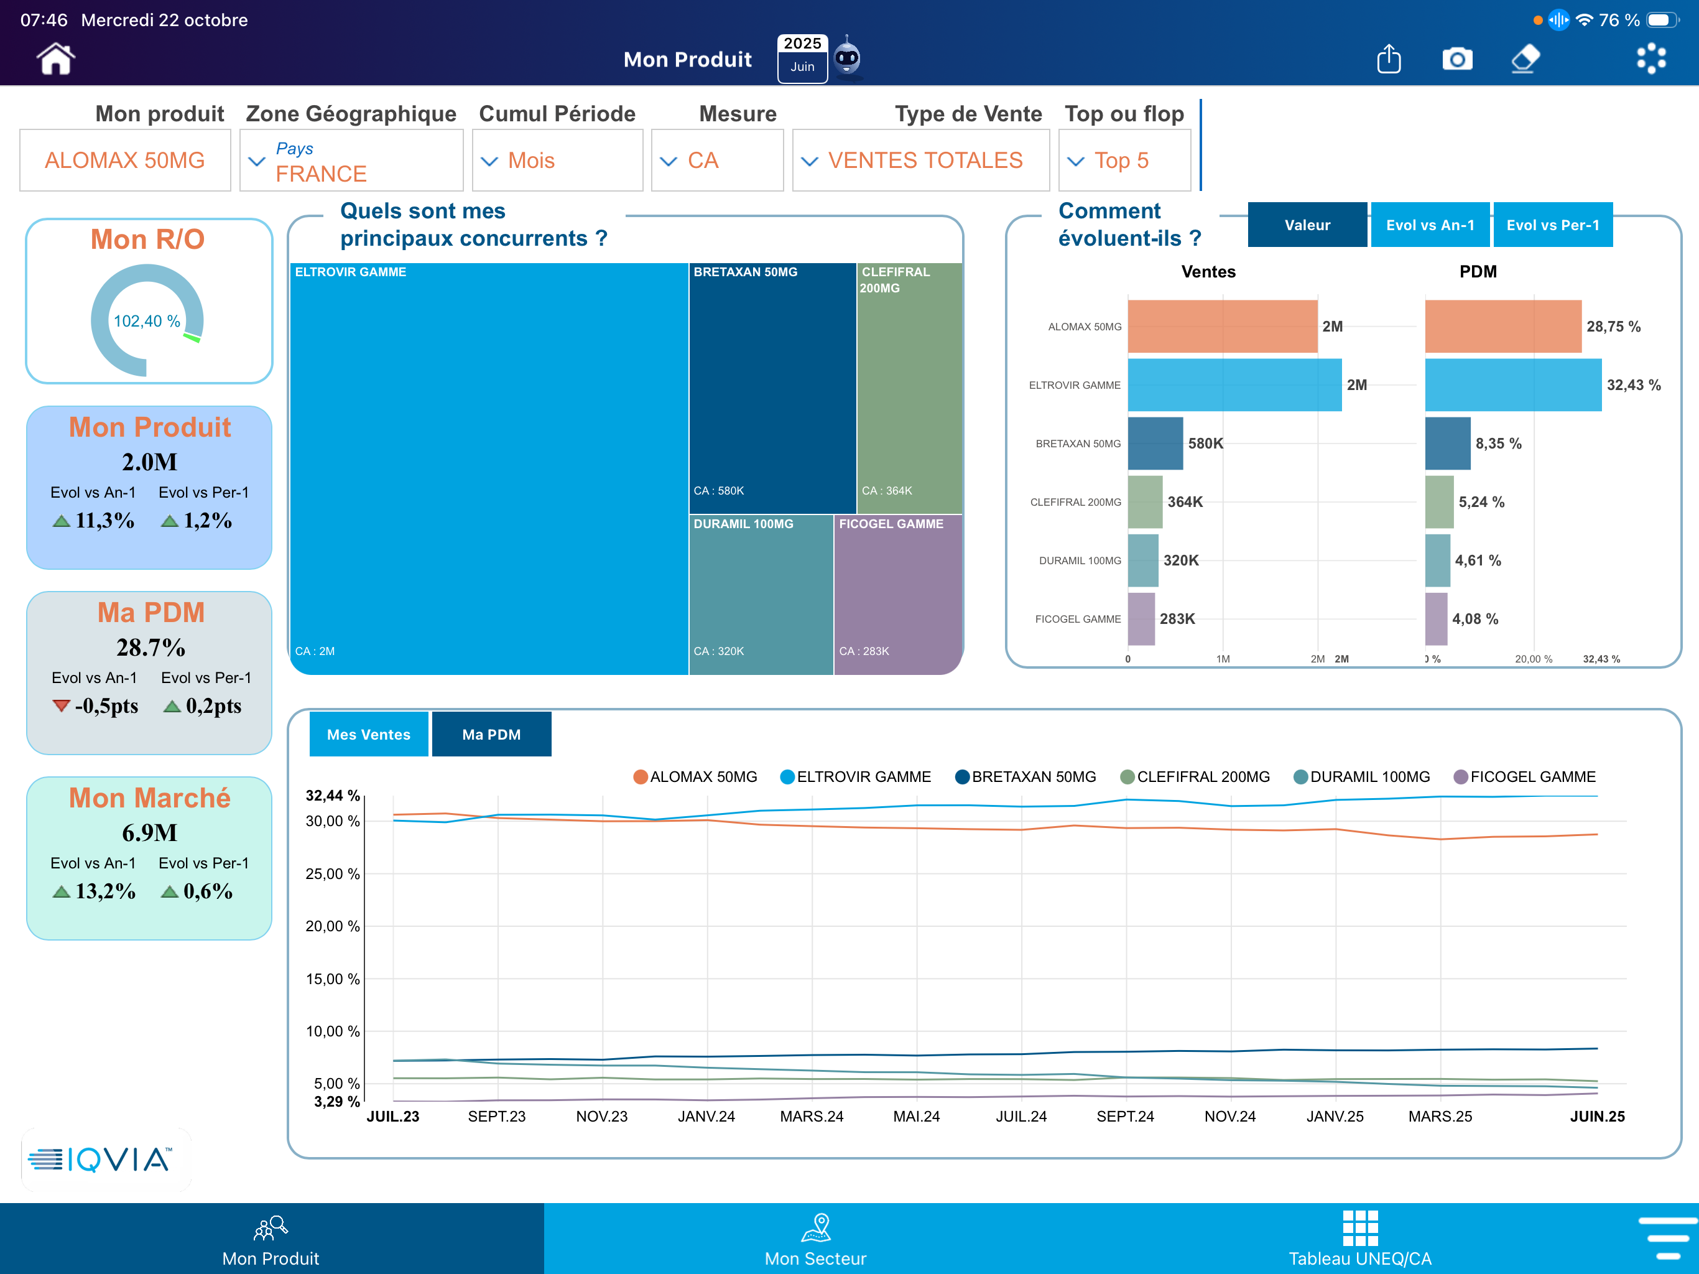
Task: Tap the Mon Marché 6.9M card
Action: click(149, 858)
